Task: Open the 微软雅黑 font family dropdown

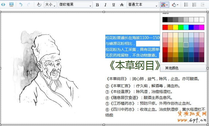Action: [75, 5]
